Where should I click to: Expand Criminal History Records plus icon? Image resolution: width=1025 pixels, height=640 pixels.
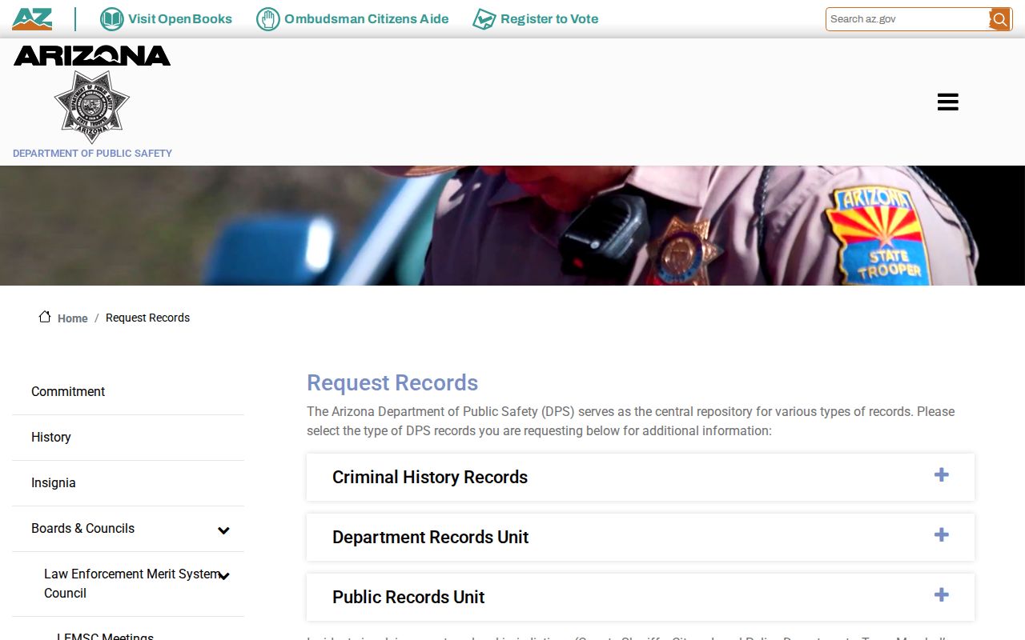[x=942, y=474]
